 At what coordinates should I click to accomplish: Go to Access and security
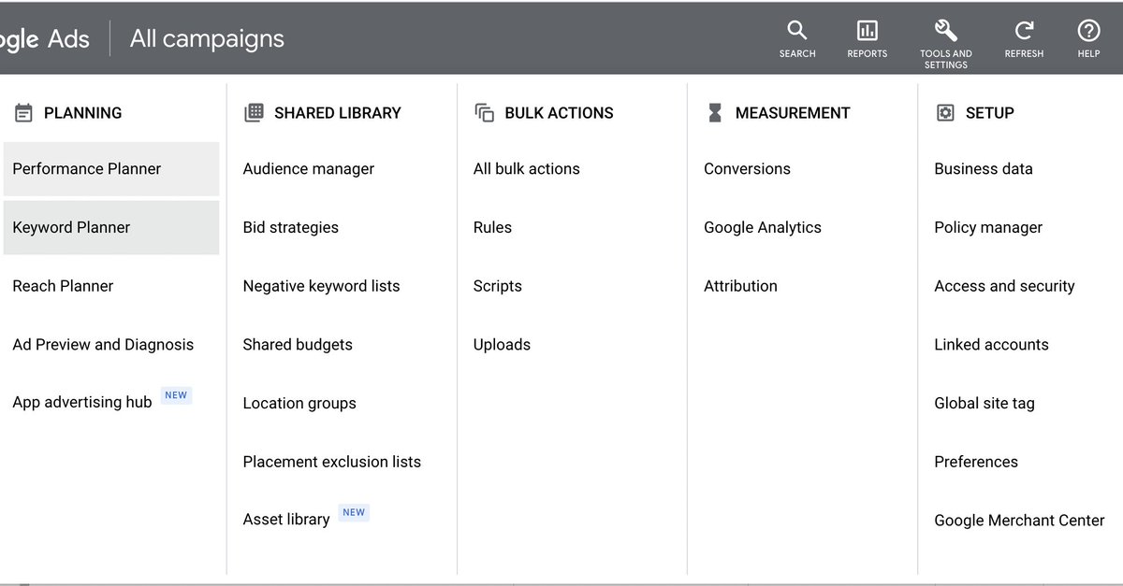1004,286
